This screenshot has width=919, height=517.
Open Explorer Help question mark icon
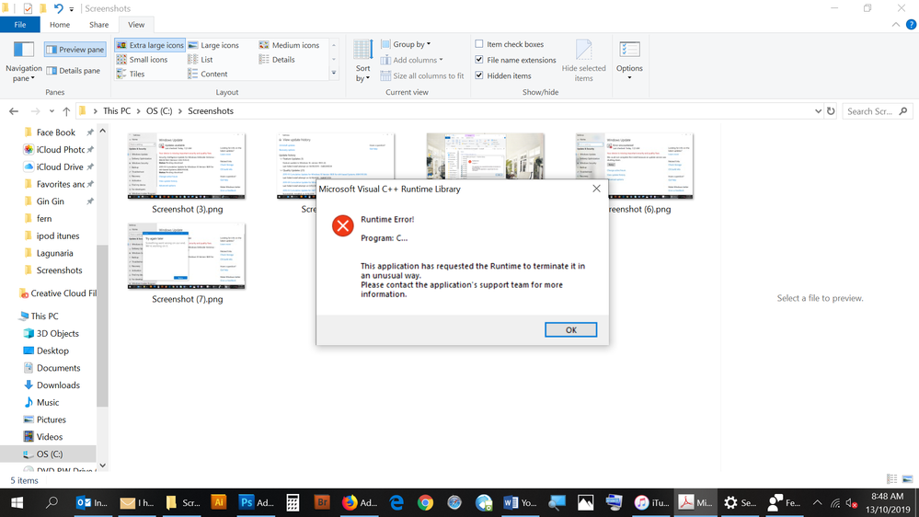[x=912, y=25]
